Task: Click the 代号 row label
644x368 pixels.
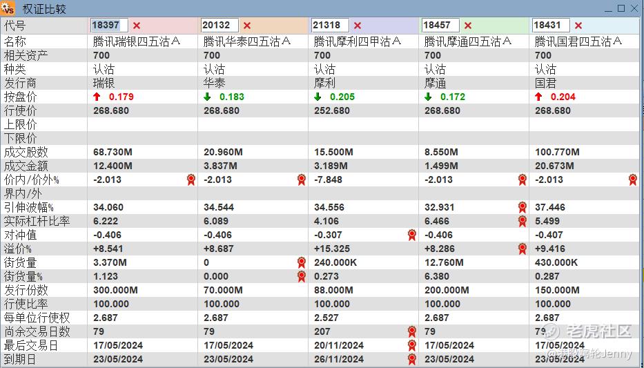Action: click(14, 26)
